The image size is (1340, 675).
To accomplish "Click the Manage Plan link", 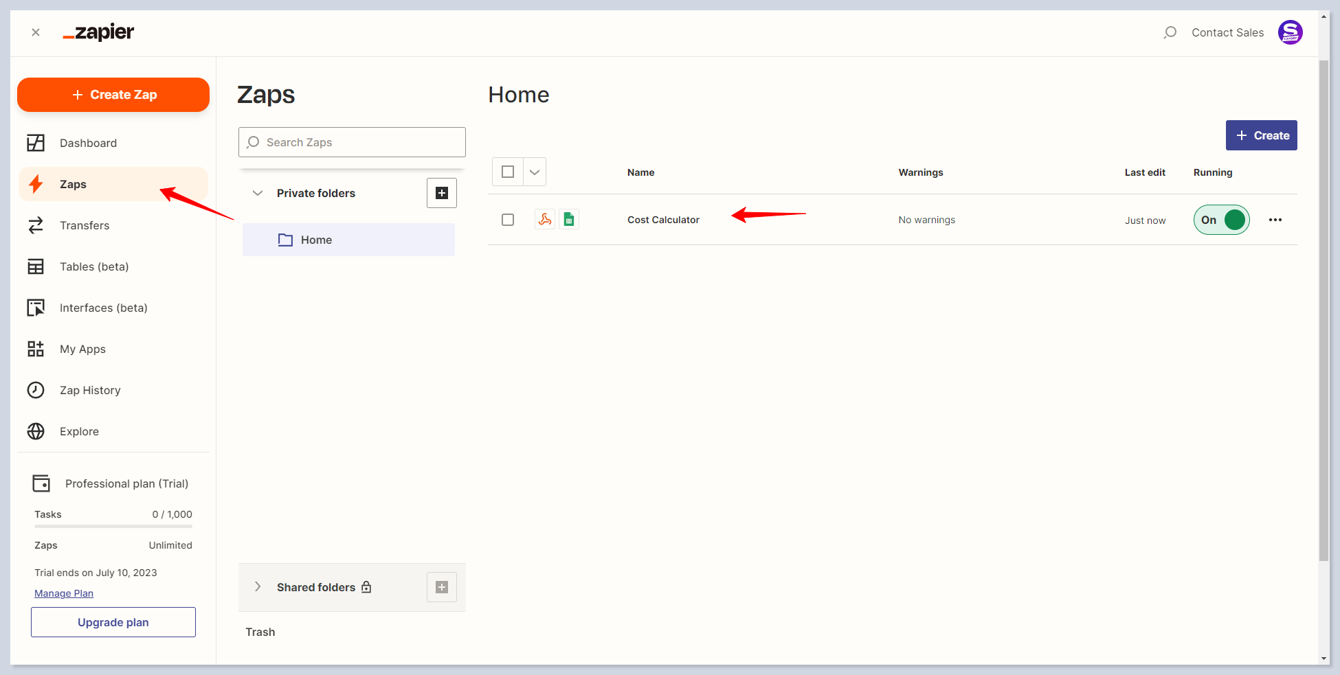I will 64,593.
